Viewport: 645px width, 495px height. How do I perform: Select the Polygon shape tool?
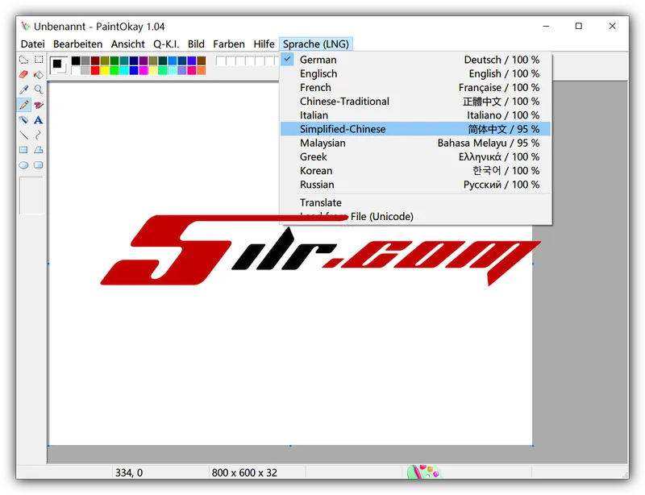39,150
